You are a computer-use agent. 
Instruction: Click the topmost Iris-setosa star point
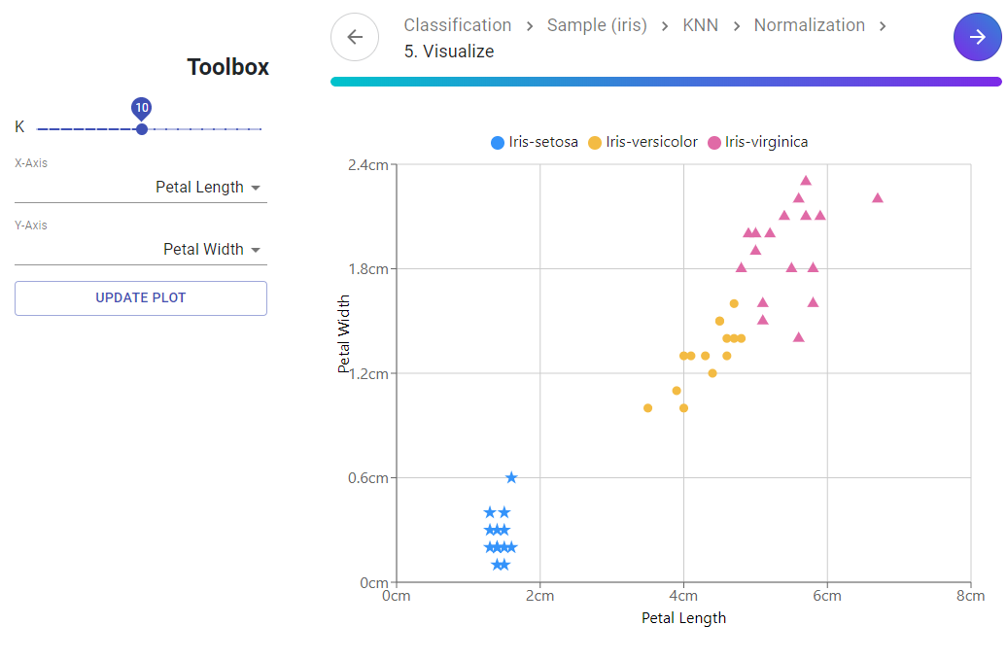click(x=511, y=477)
